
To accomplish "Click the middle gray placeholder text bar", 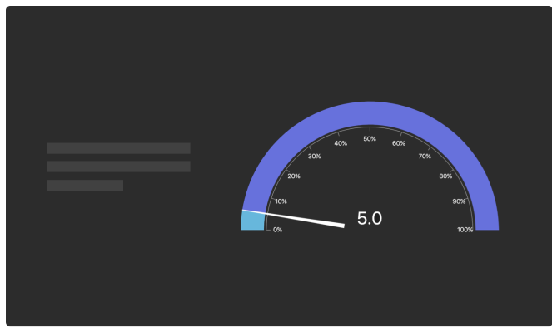I will click(118, 166).
